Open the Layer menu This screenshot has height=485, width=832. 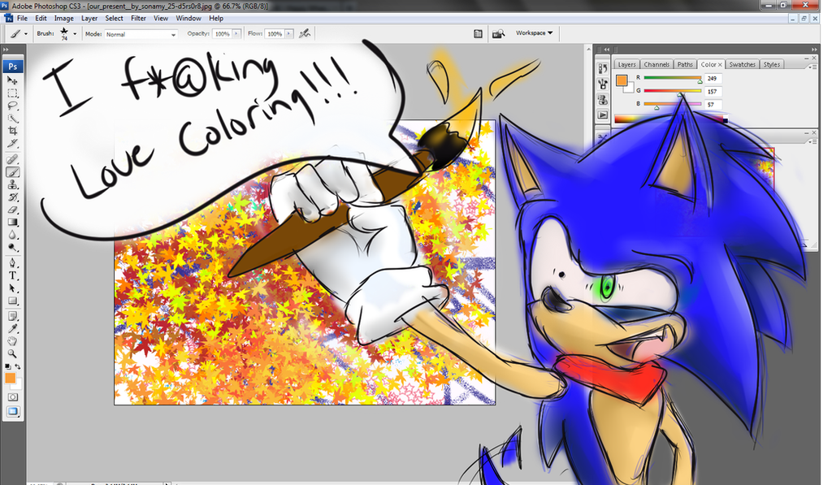(x=89, y=18)
